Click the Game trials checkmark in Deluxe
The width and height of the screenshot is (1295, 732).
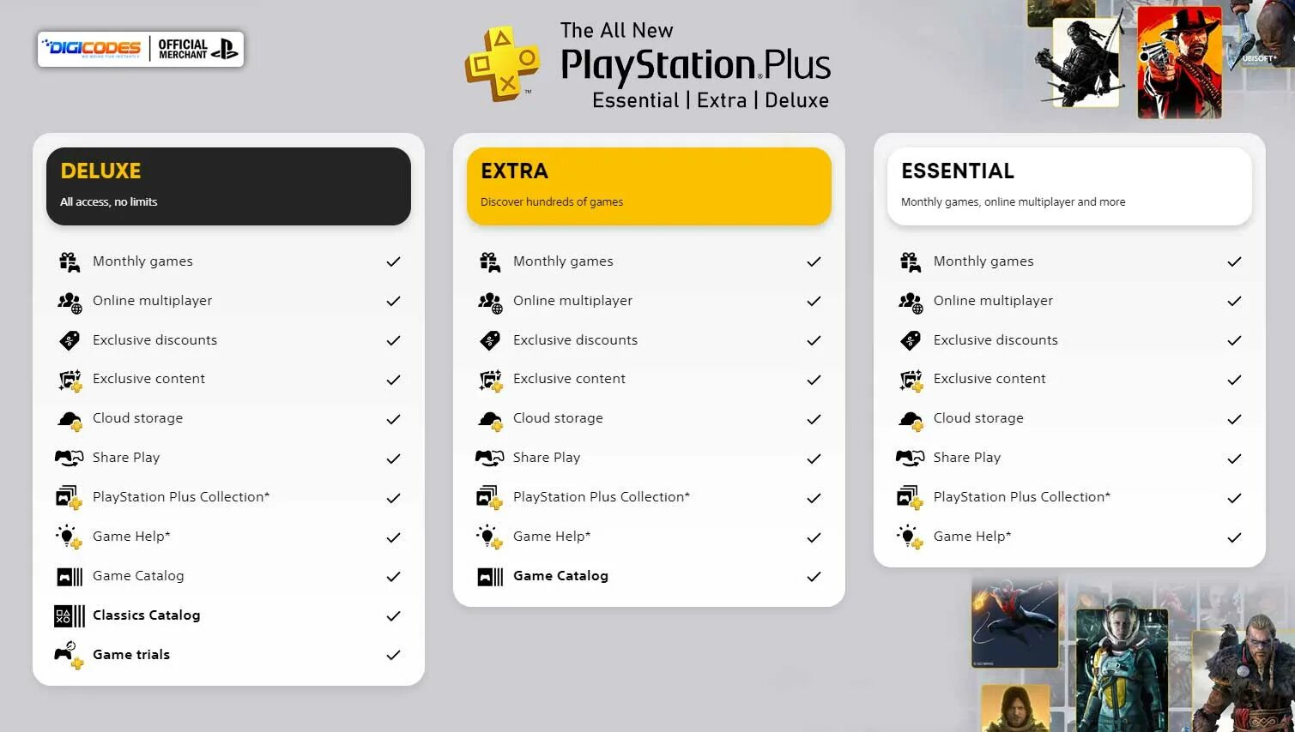[393, 655]
